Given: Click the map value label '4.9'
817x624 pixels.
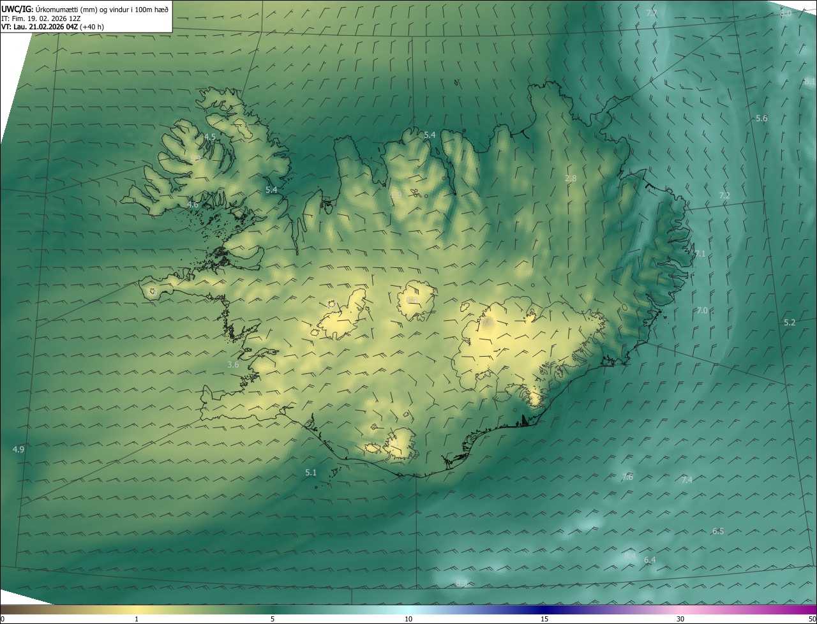Looking at the screenshot, I should pyautogui.click(x=19, y=450).
